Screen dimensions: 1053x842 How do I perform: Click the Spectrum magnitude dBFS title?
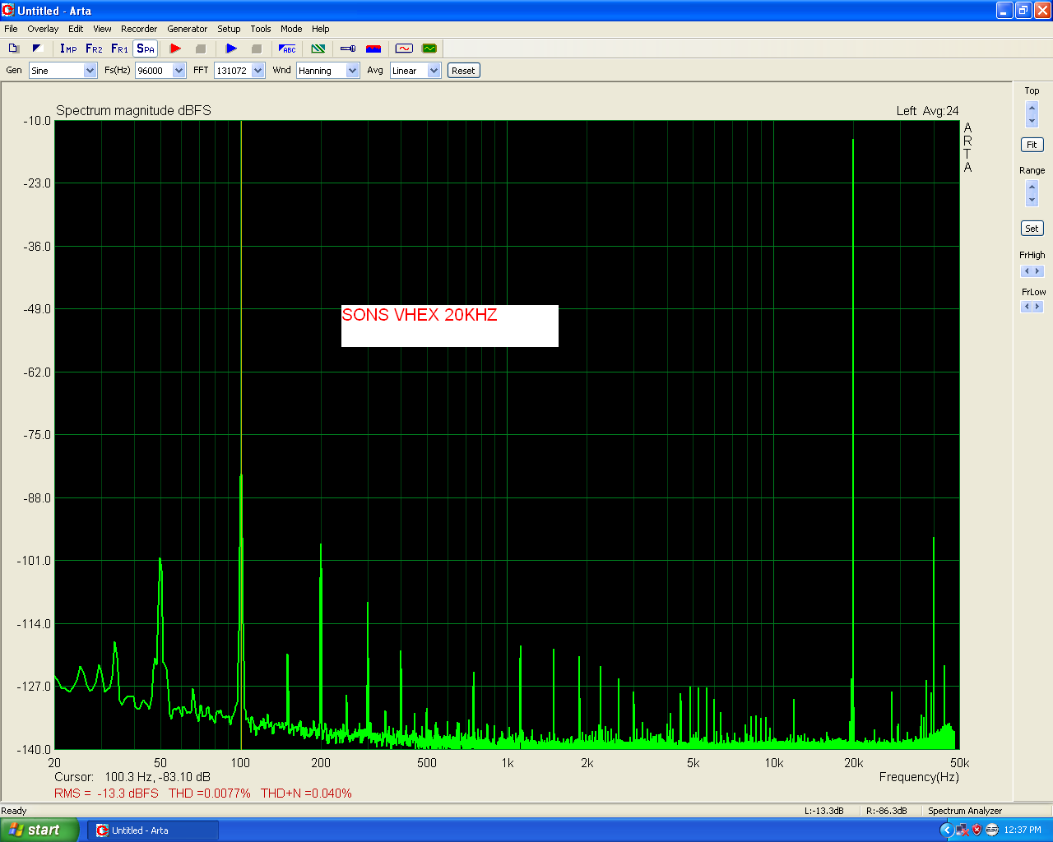pyautogui.click(x=133, y=110)
